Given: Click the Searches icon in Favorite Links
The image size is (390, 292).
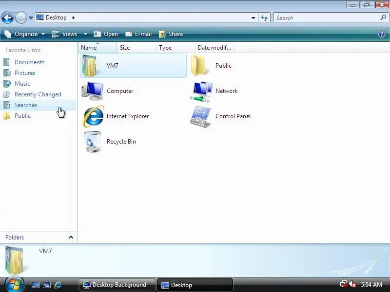Looking at the screenshot, I should [x=7, y=105].
